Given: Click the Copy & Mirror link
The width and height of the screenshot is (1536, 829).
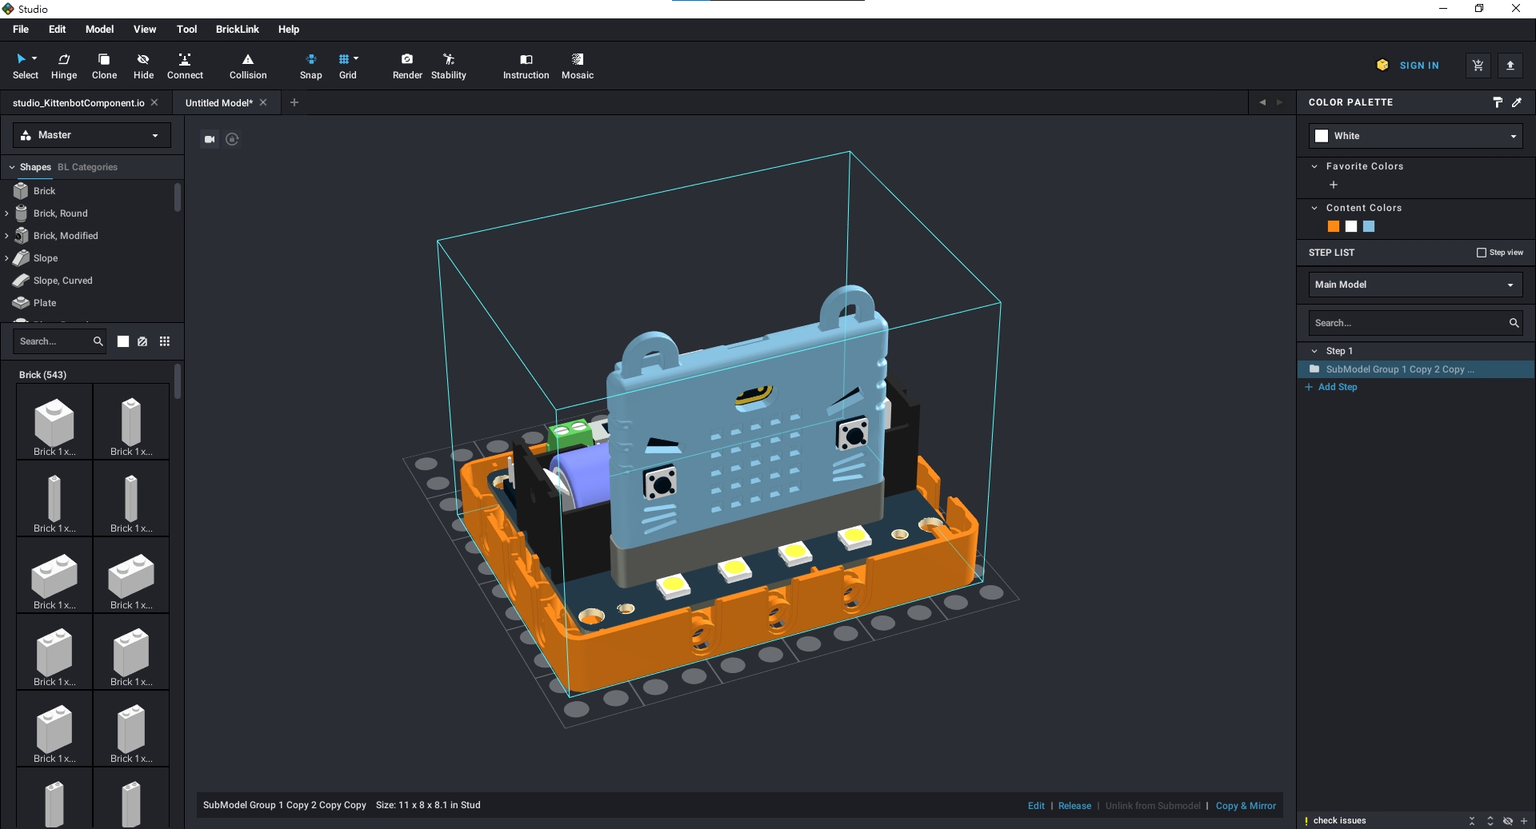Looking at the screenshot, I should click(1246, 806).
